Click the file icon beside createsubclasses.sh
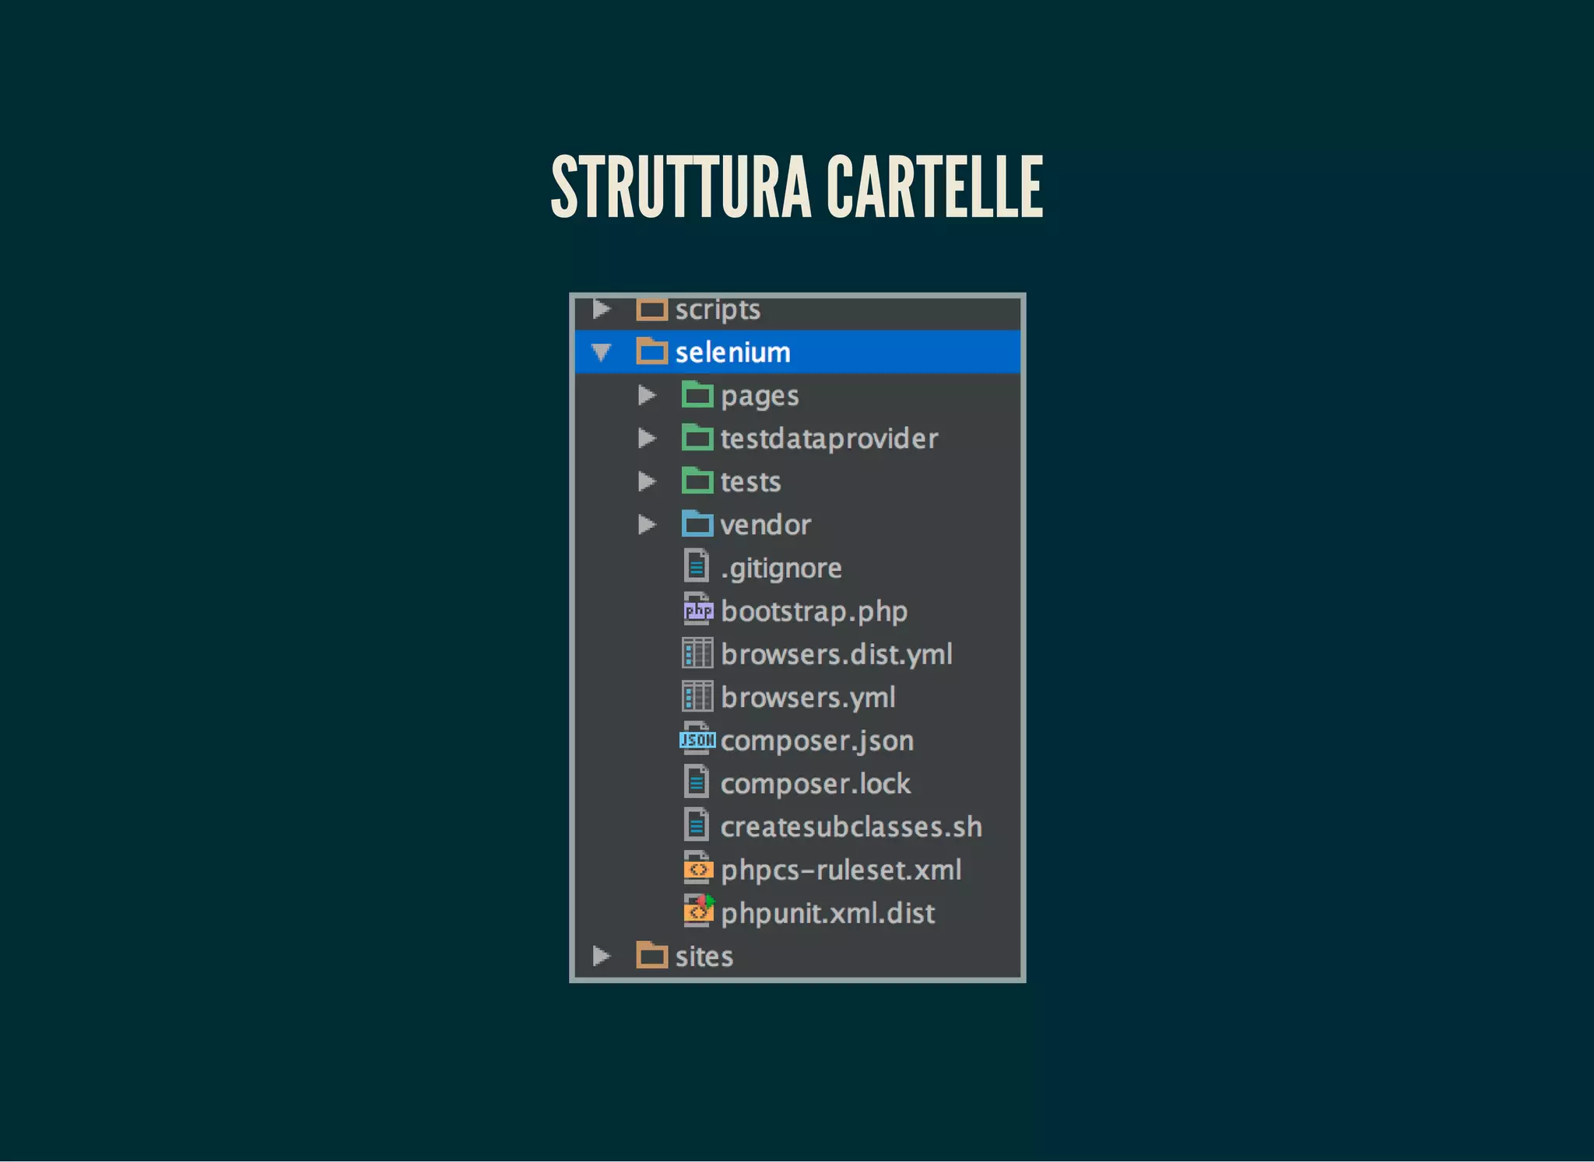 coord(697,825)
